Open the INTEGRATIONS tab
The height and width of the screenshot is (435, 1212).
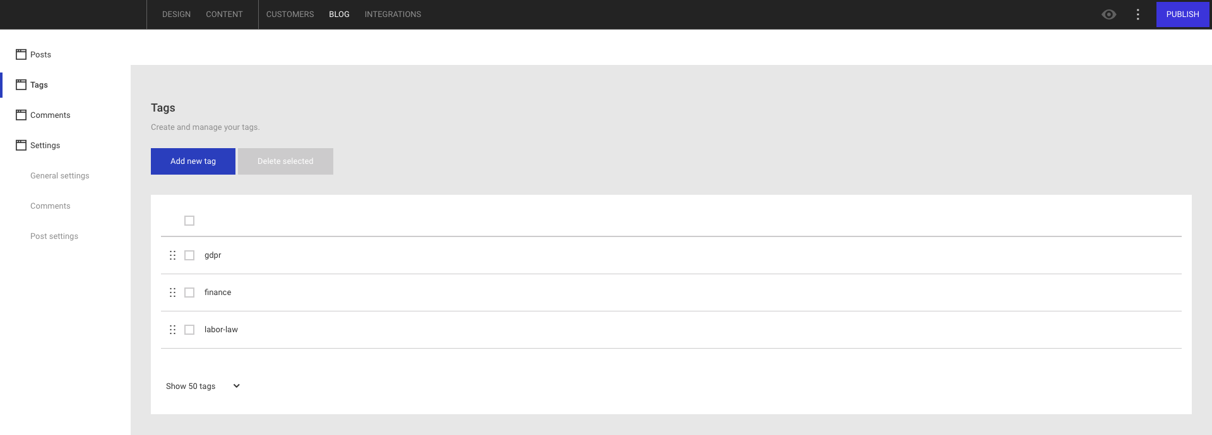(393, 14)
